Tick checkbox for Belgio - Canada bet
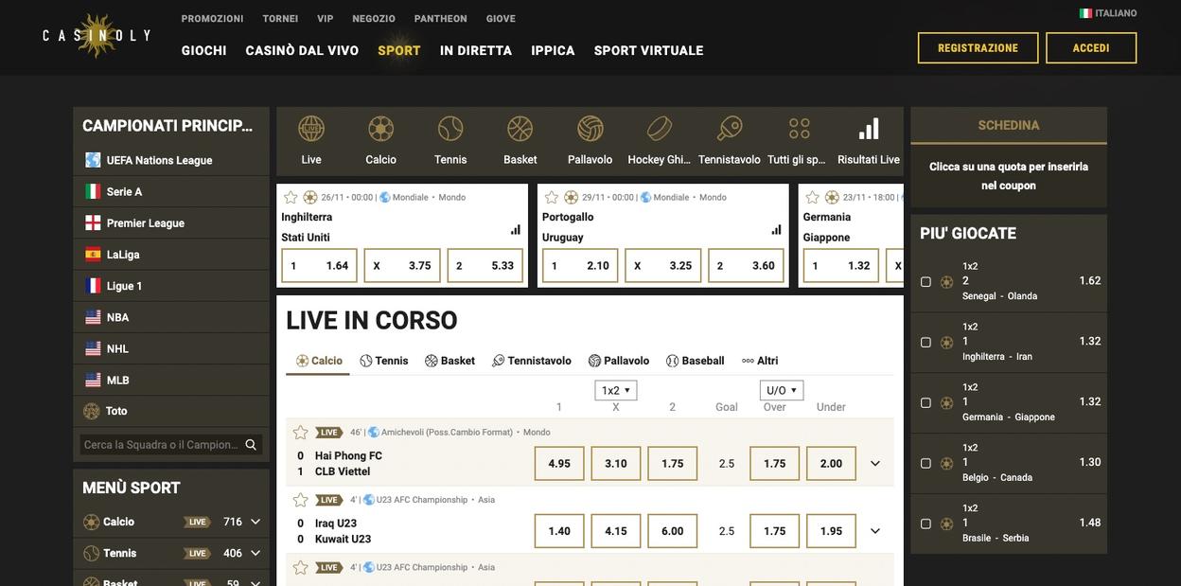This screenshot has width=1181, height=586. [x=925, y=464]
